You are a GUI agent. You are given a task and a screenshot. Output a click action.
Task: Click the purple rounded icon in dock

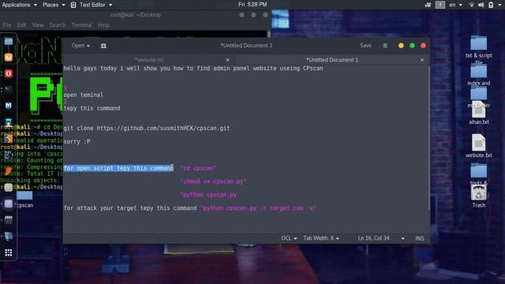tap(9, 204)
